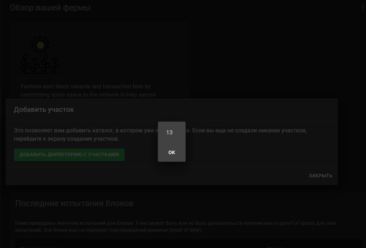The width and height of the screenshot is (366, 248).
Task: Confirm the alert by clicking OK
Action: [171, 152]
